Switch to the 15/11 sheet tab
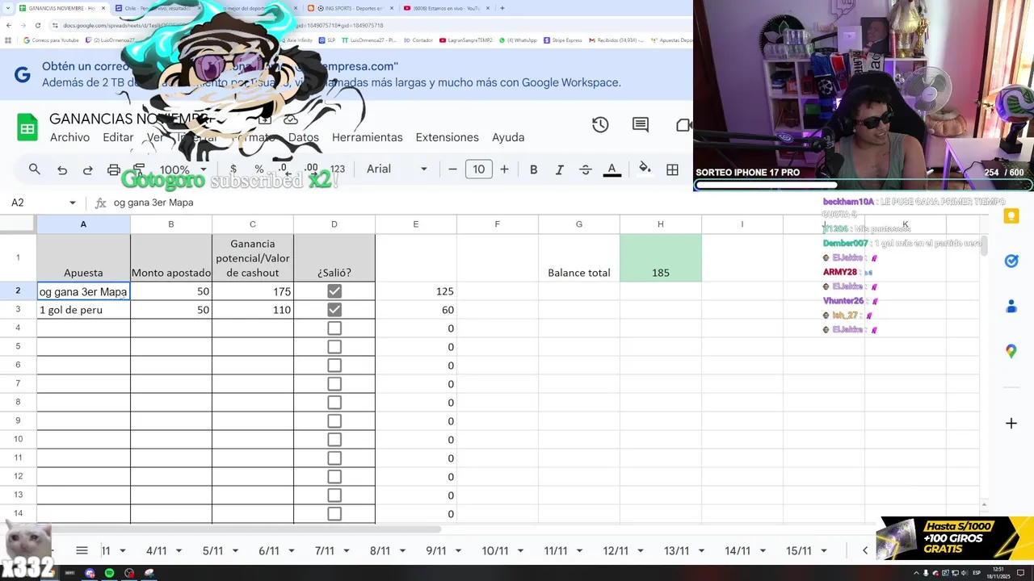 [x=799, y=551]
